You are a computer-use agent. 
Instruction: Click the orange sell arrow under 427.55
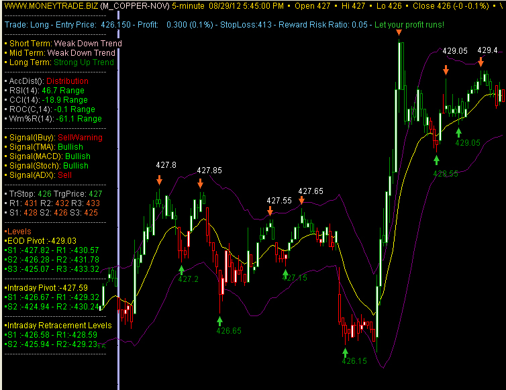[x=270, y=211]
